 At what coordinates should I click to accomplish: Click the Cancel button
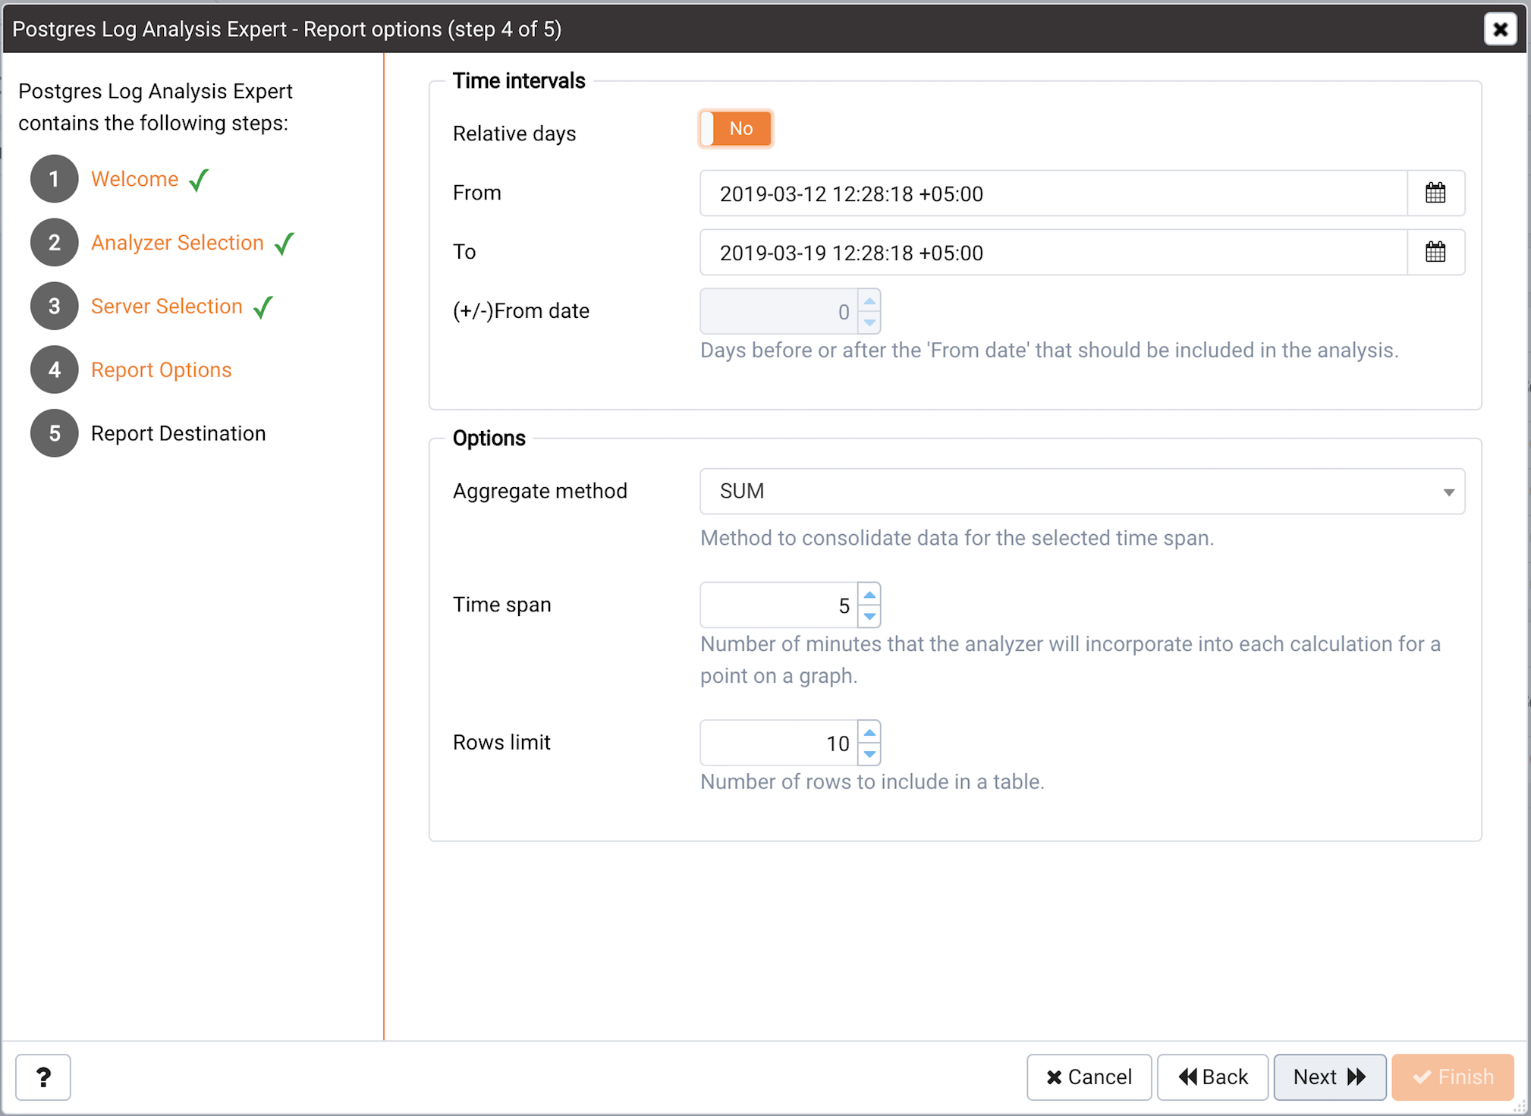(1089, 1077)
